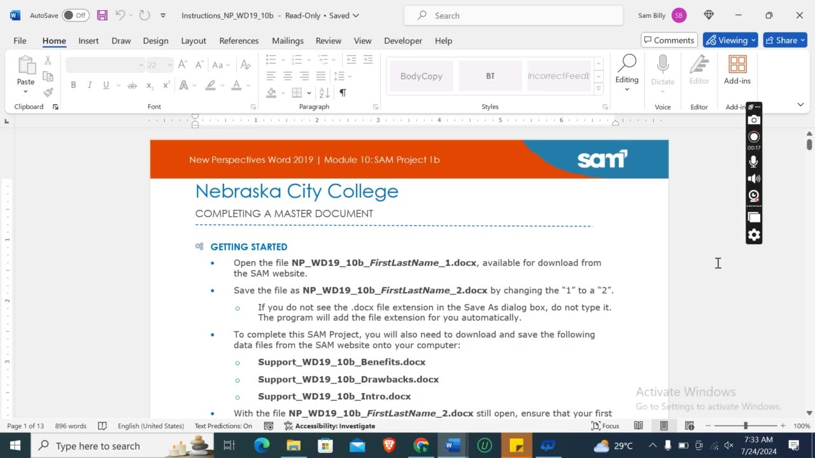Image resolution: width=815 pixels, height=458 pixels.
Task: Click the Share button
Action: coord(785,40)
